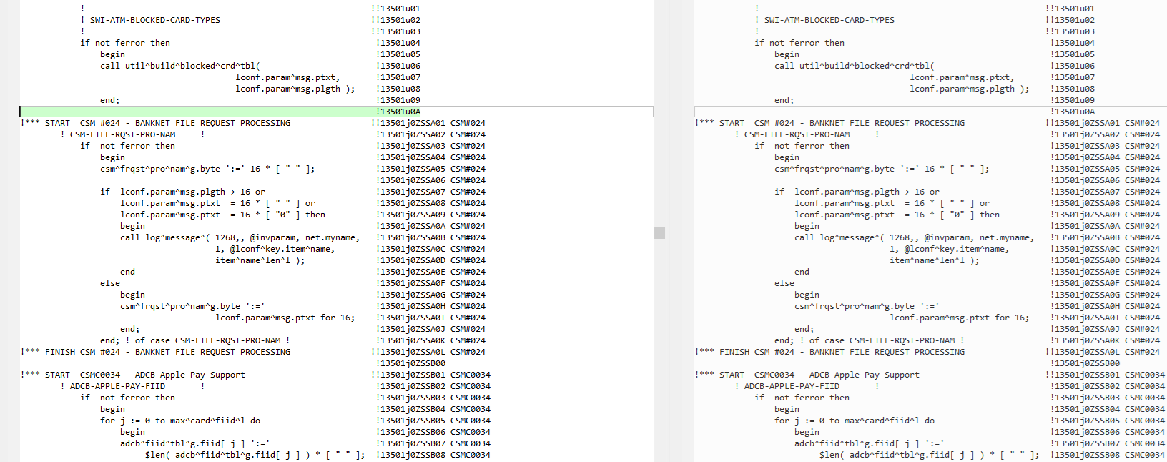Image resolution: width=1167 pixels, height=462 pixels.
Task: Click 'START CSM #024' header line in right pane
Action: pos(830,123)
